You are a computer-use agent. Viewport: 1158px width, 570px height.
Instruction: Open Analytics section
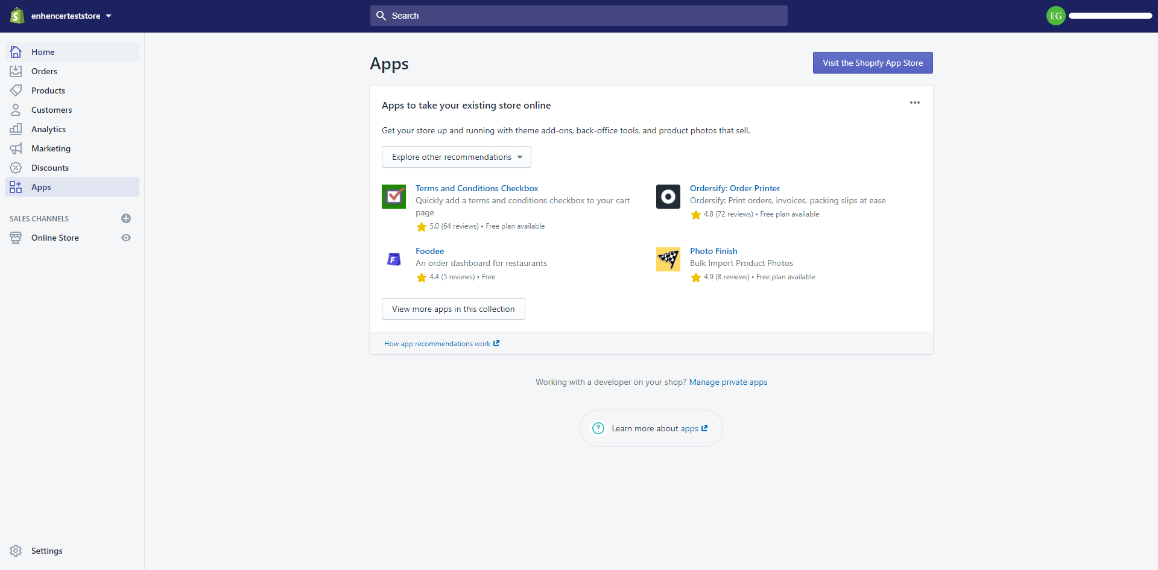pyautogui.click(x=72, y=129)
